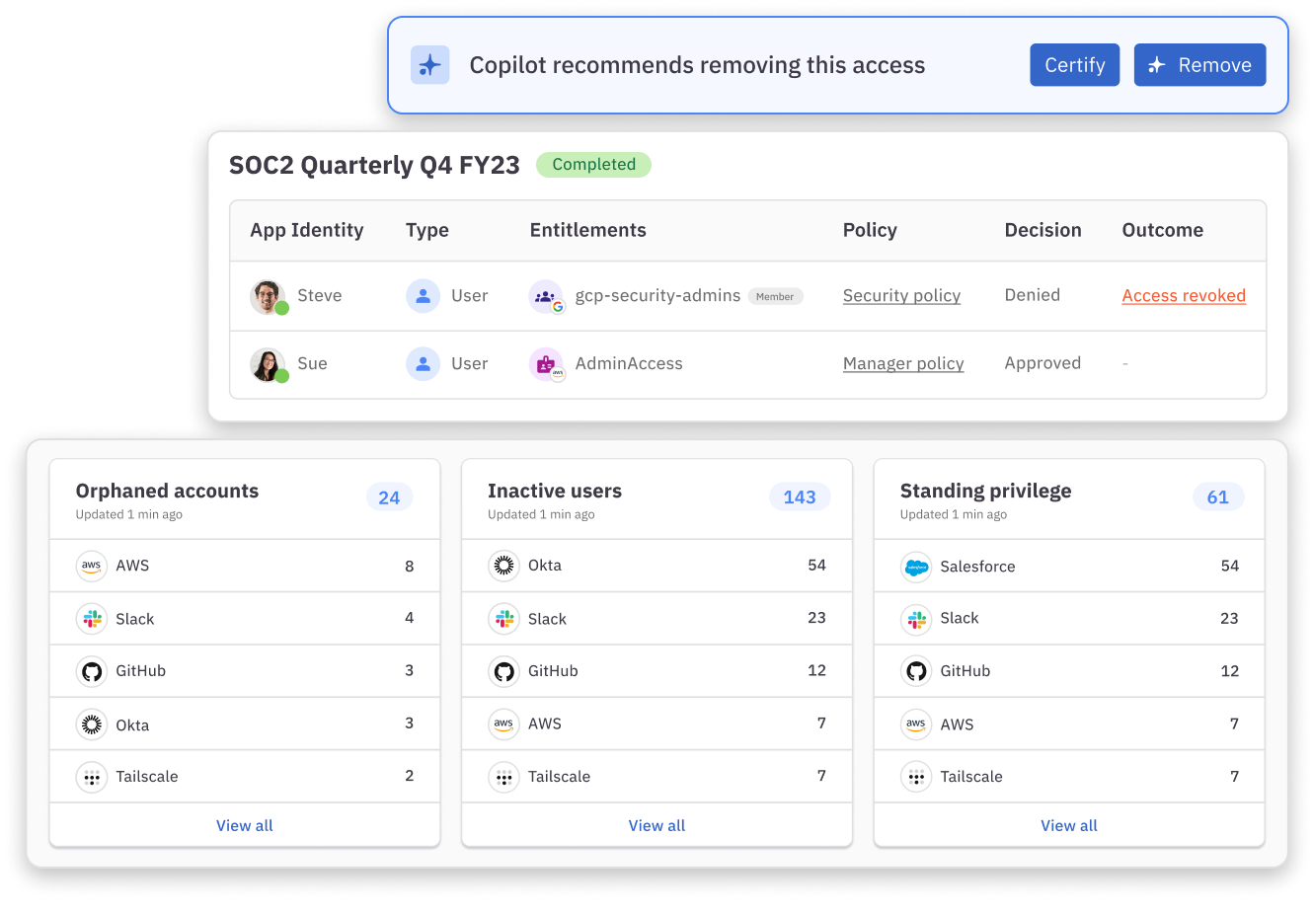Click the Okta icon in Inactive users
The width and height of the screenshot is (1313, 914).
click(503, 566)
